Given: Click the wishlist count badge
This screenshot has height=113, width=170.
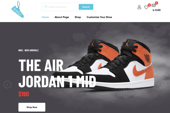Looking at the screenshot, I should (149, 5).
